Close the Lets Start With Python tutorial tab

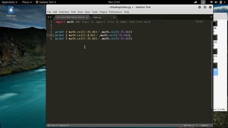coord(87,17)
